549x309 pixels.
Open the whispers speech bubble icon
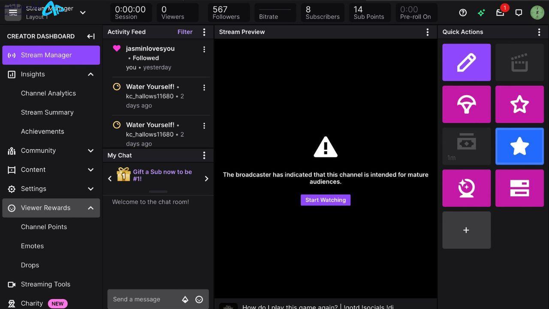519,12
